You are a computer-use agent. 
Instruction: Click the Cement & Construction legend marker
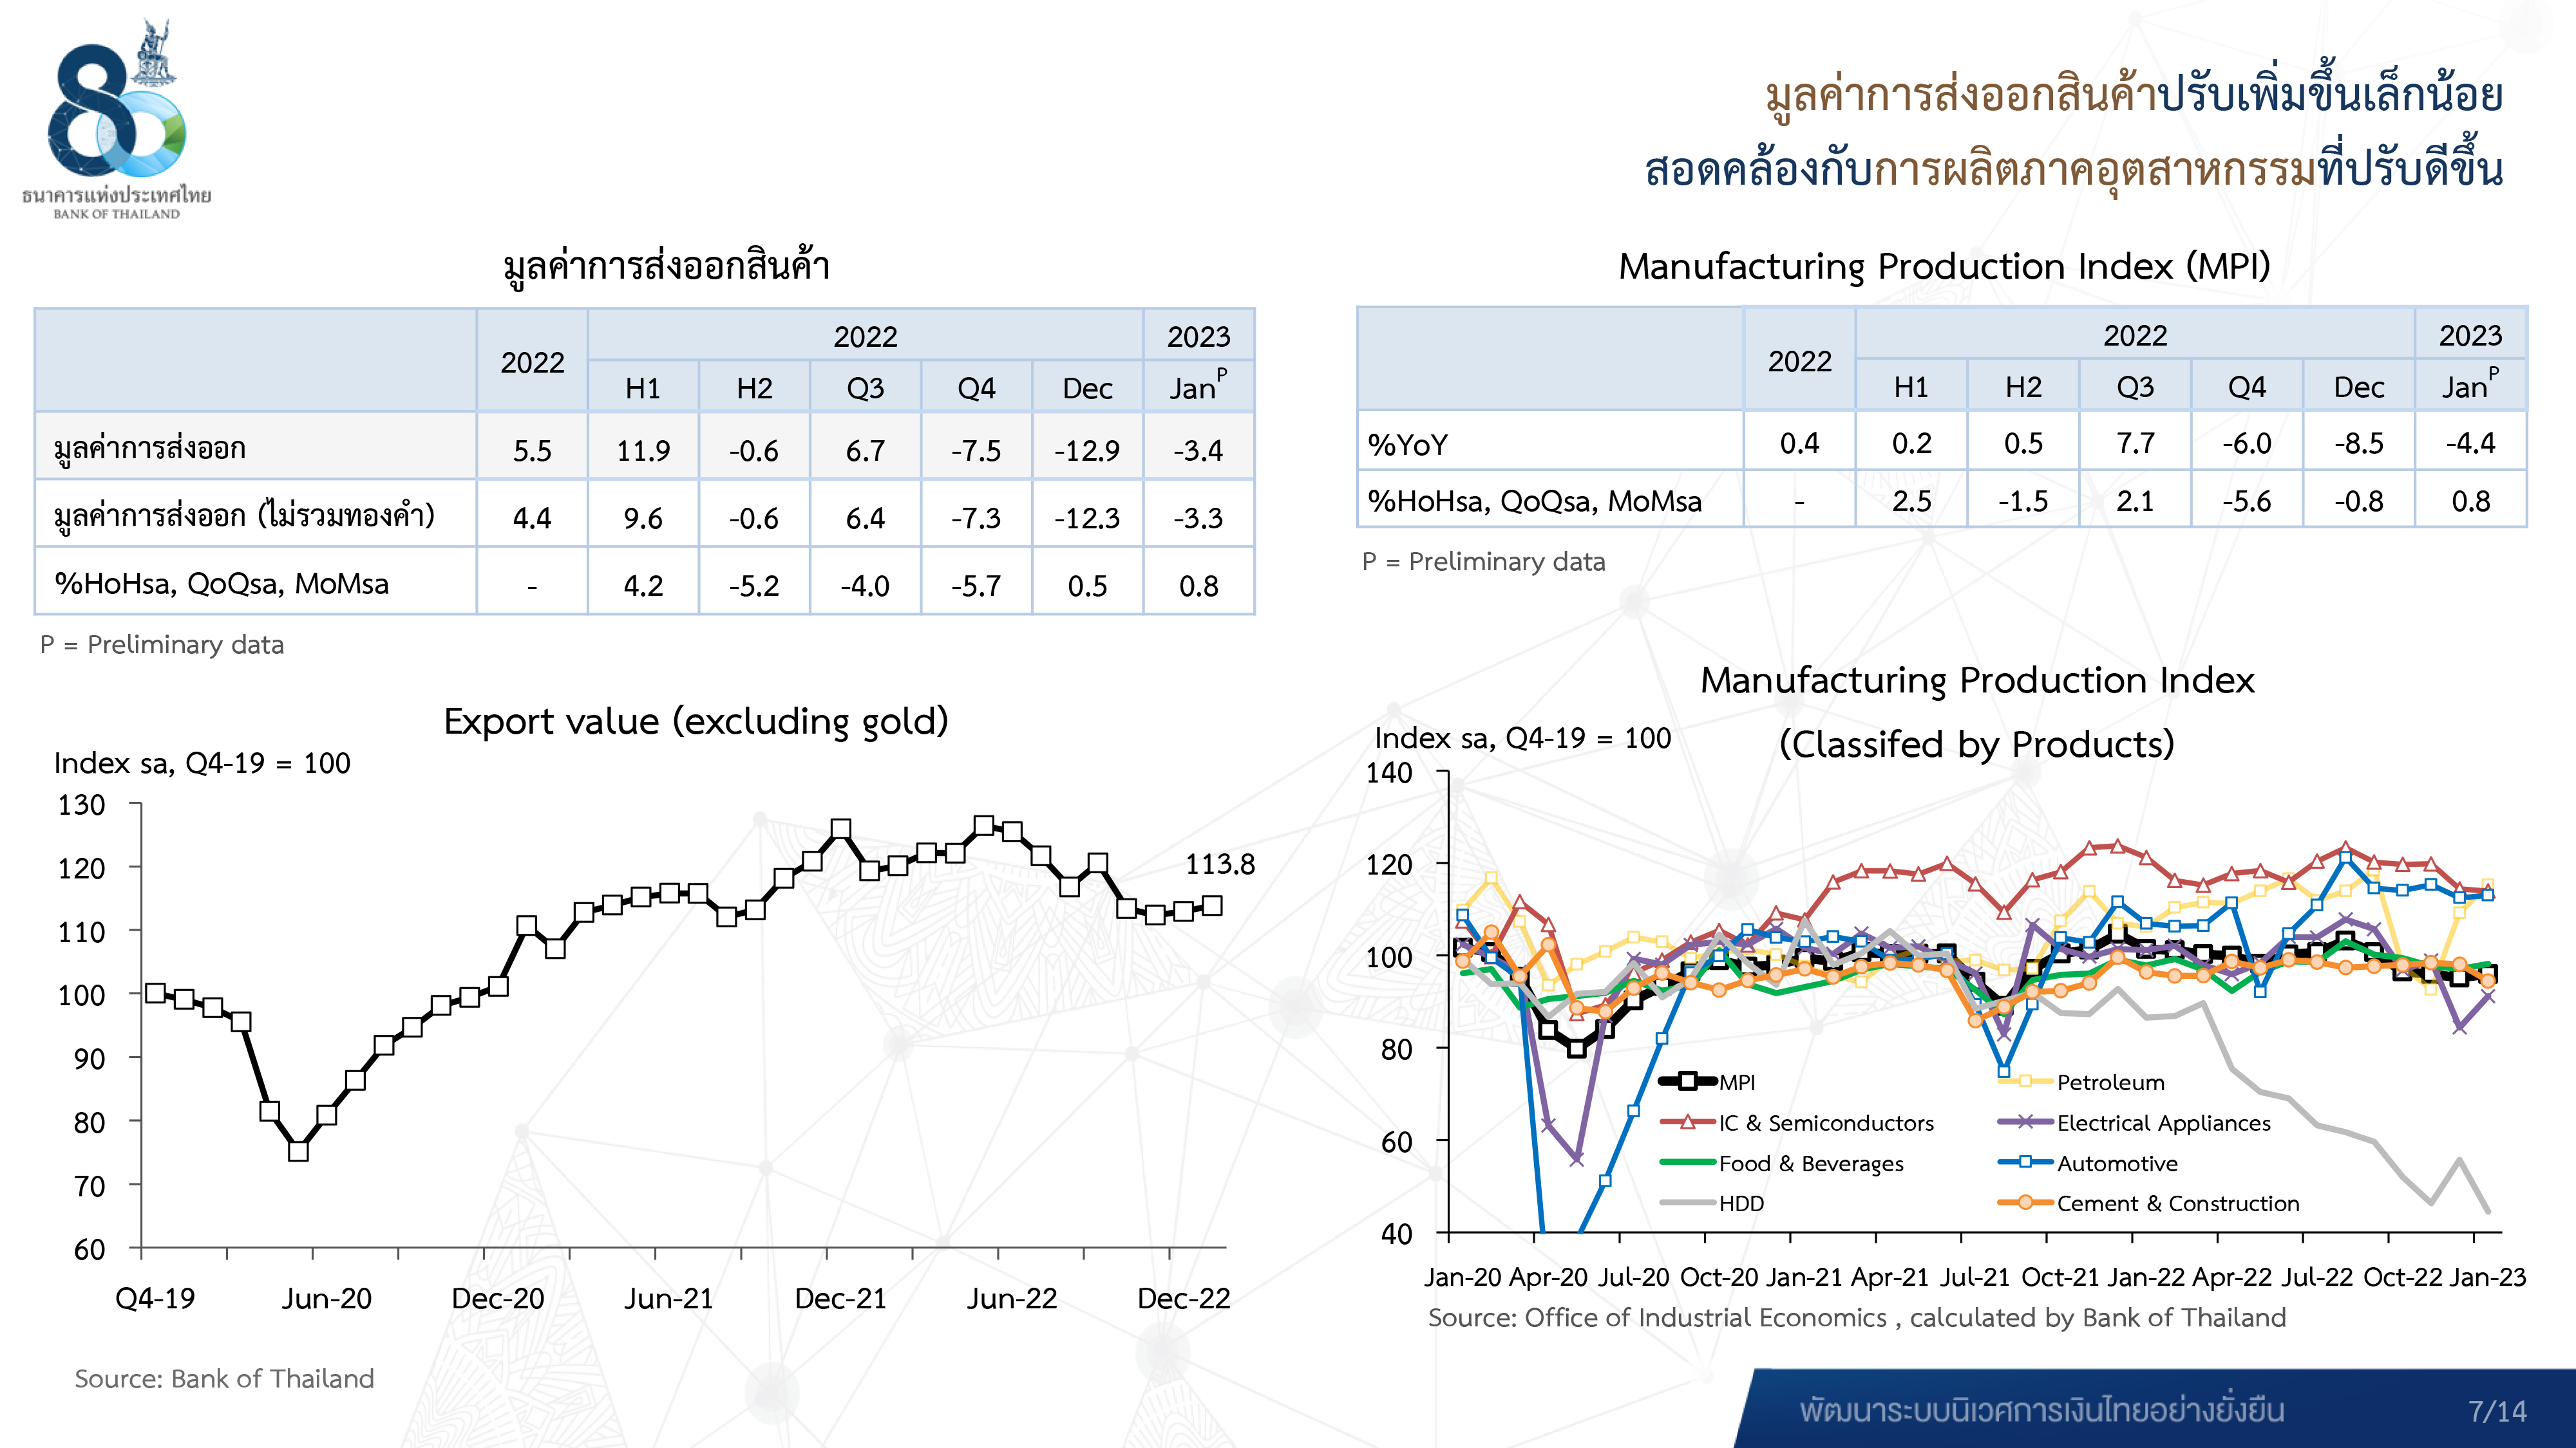point(2025,1203)
